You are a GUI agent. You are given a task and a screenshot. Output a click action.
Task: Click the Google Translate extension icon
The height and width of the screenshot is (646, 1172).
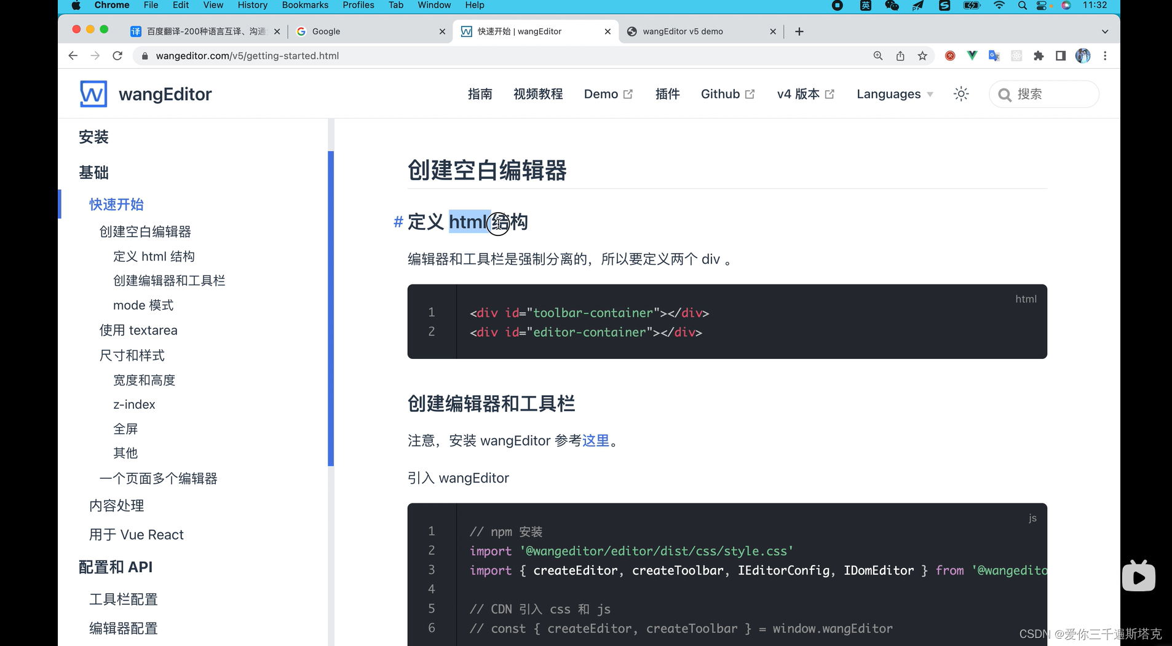994,55
